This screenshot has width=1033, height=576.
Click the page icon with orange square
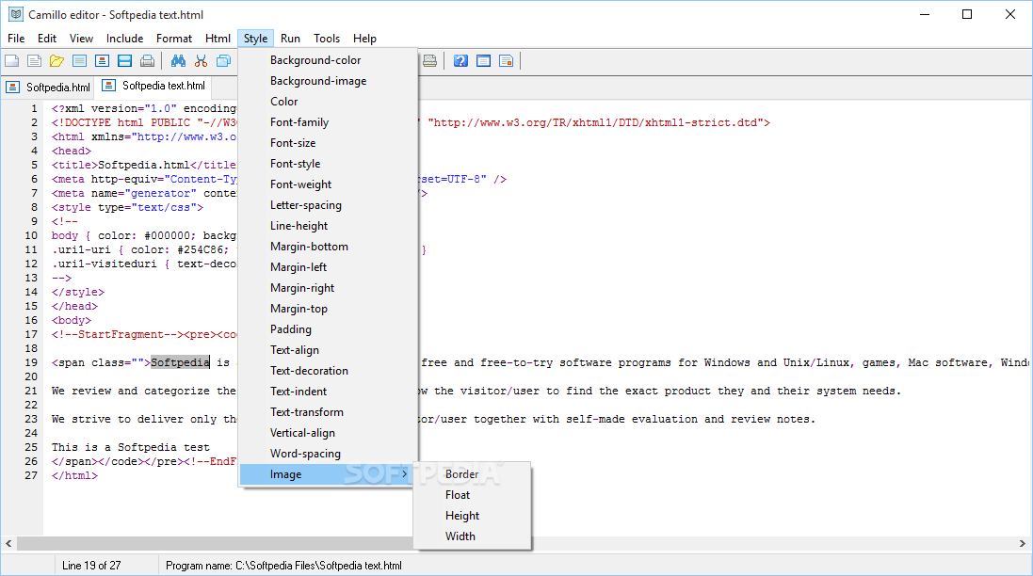tap(506, 61)
